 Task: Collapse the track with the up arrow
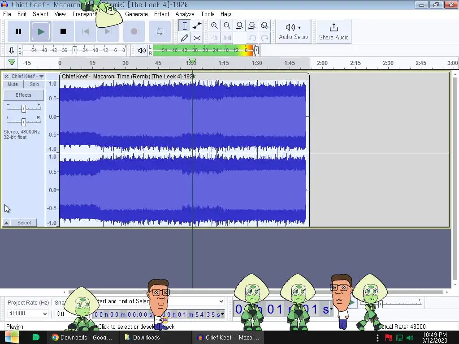(6, 223)
